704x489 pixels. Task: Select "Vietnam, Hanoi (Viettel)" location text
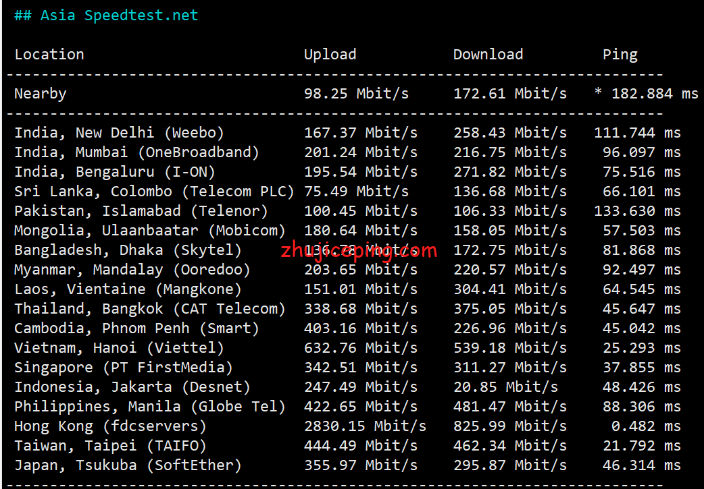[119, 348]
